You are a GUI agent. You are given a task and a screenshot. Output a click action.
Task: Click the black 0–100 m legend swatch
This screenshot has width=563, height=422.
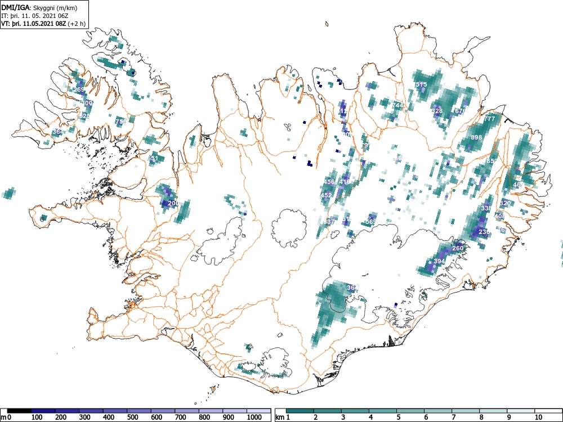coord(19,411)
